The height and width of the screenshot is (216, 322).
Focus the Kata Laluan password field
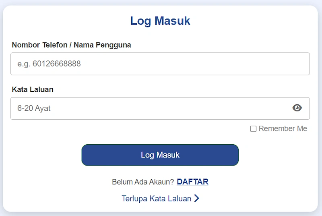click(x=149, y=108)
